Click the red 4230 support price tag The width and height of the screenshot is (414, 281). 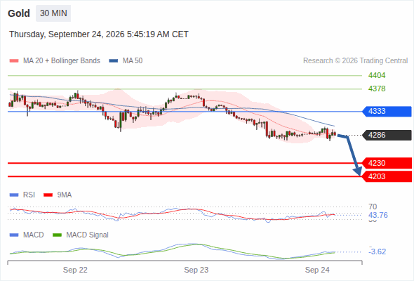387,163
